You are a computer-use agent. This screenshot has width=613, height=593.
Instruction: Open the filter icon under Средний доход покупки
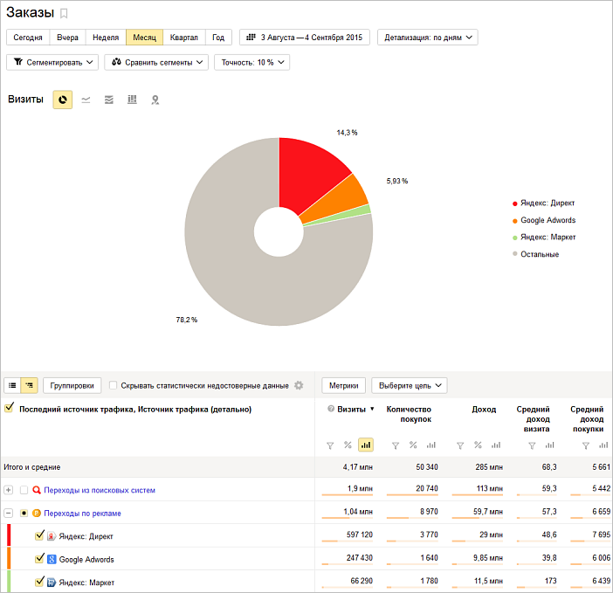point(586,445)
